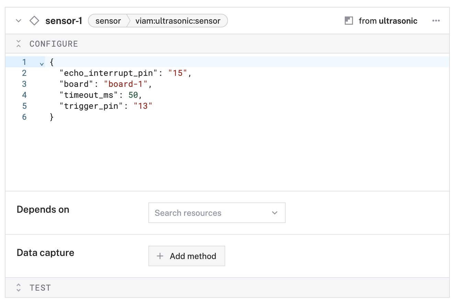456x304 pixels.
Task: Select the sensor type tag
Action: [108, 21]
